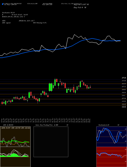The width and height of the screenshot is (127, 167).
Task: Click the 227.36 price axis label
Action: coord(124,98)
